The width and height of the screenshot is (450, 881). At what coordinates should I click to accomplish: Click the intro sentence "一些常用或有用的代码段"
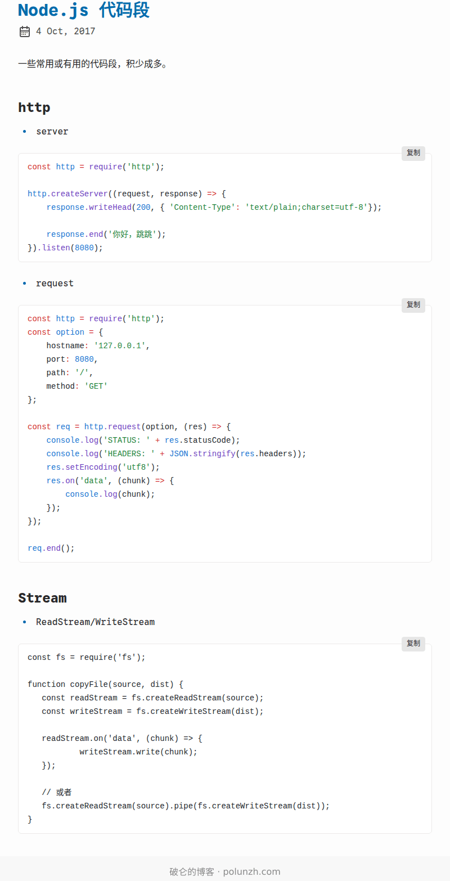point(93,64)
